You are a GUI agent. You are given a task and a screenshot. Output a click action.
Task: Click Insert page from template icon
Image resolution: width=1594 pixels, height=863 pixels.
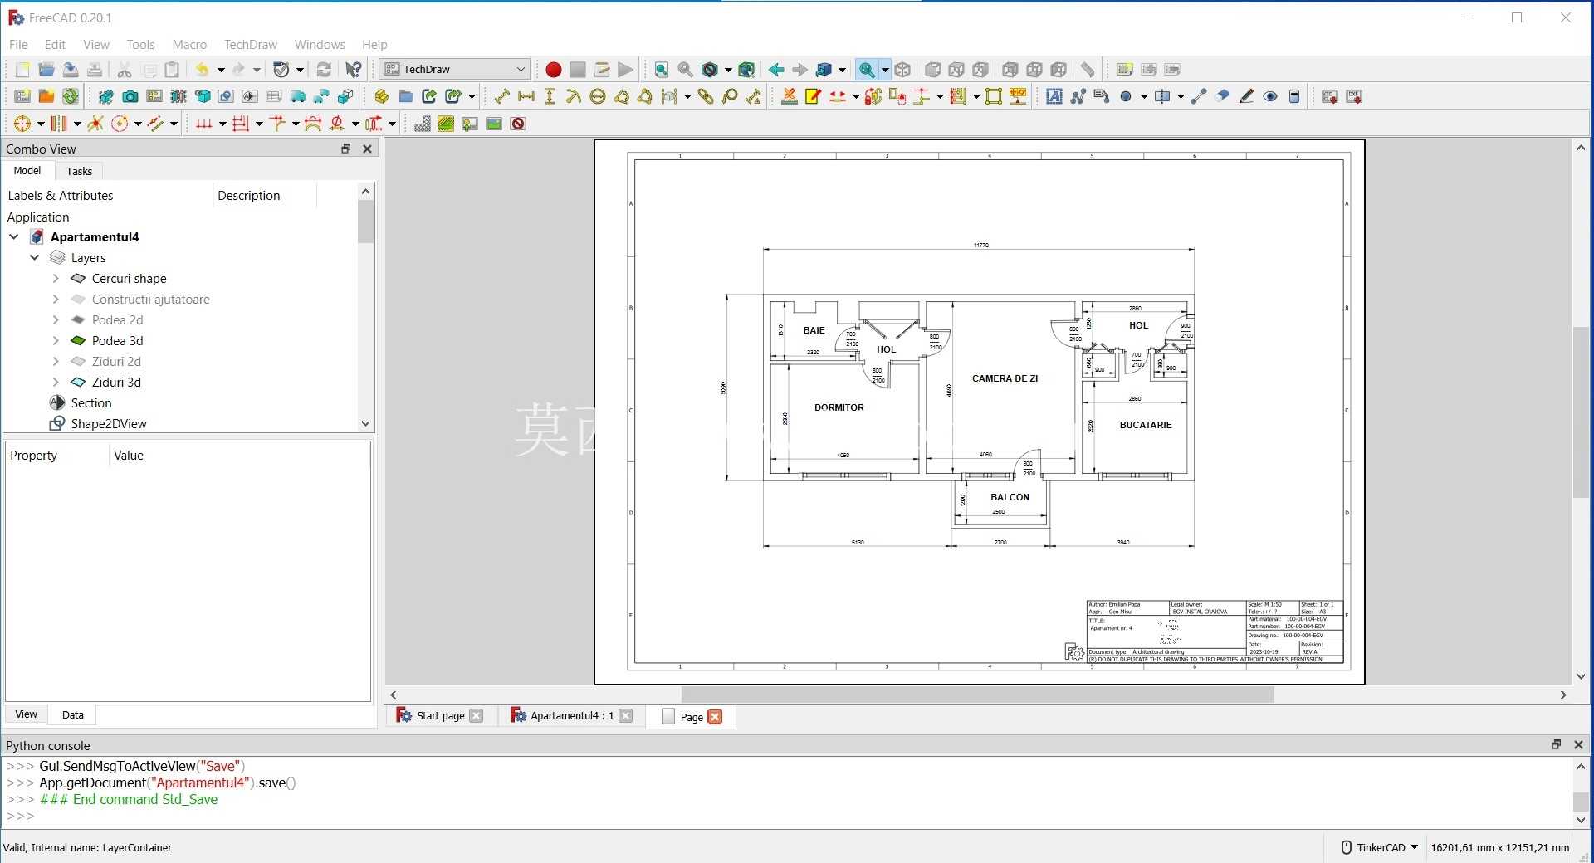pos(46,96)
